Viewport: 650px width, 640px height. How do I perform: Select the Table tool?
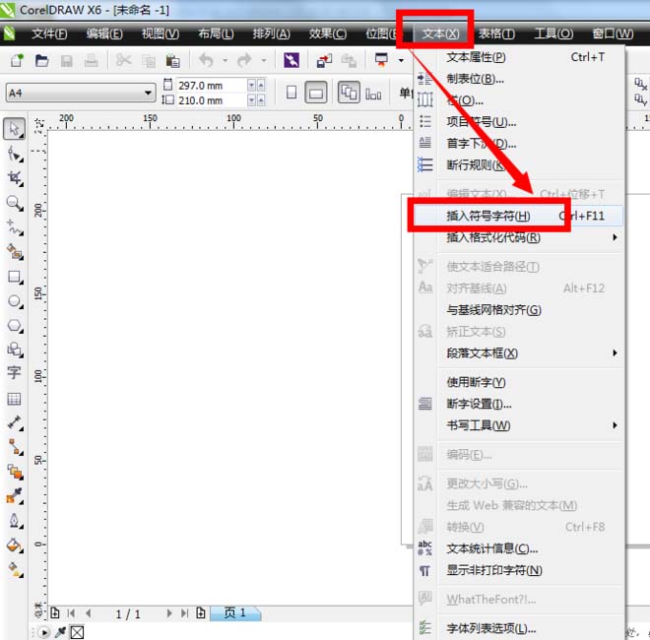(14, 399)
